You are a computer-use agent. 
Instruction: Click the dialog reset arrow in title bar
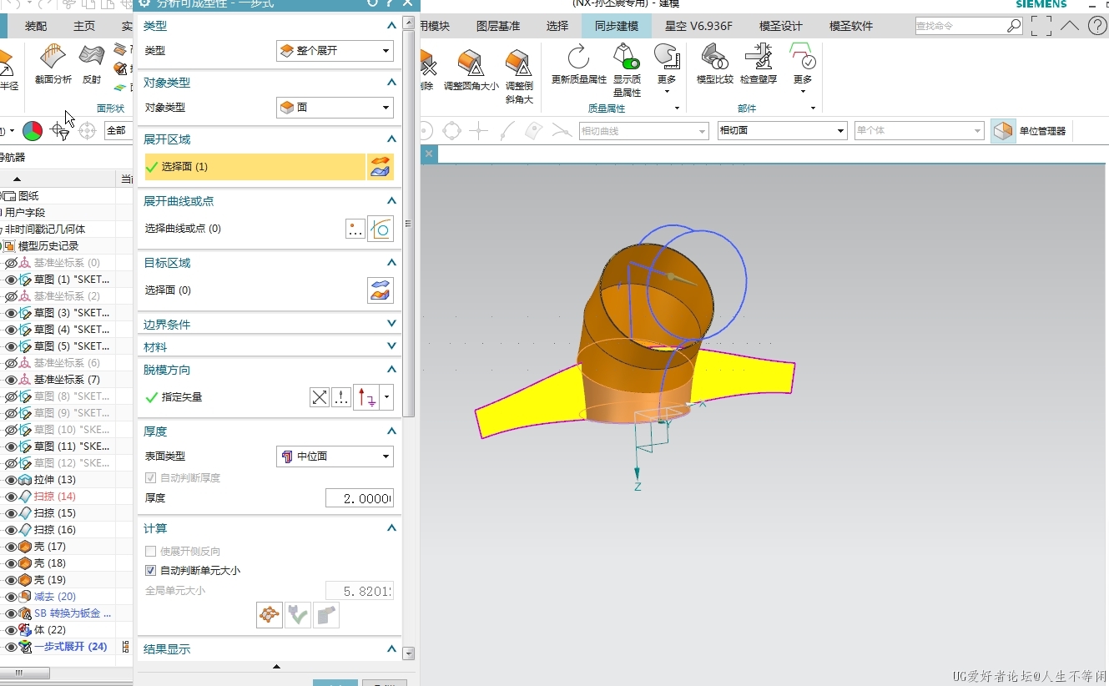pos(372,3)
